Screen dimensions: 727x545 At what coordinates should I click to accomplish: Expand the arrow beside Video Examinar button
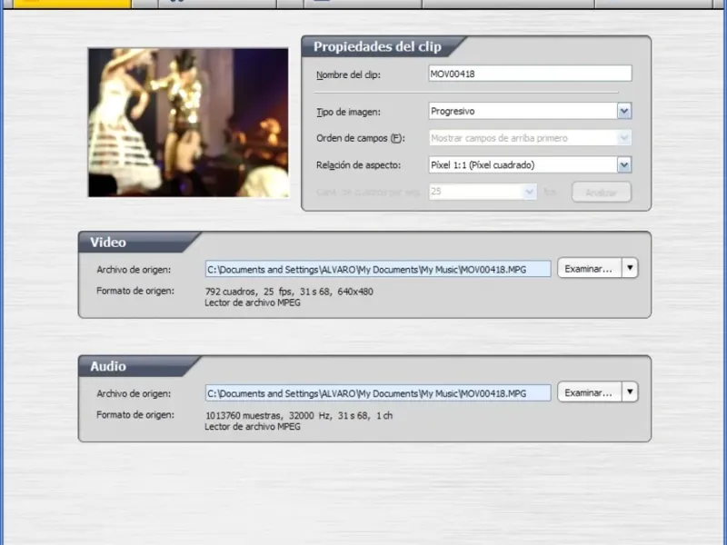(630, 268)
